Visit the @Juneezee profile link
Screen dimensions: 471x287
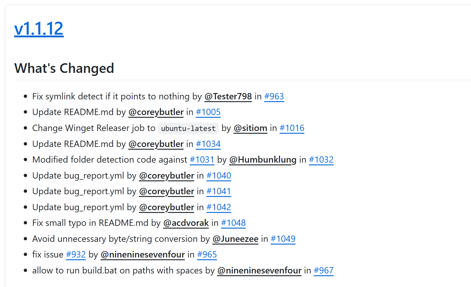click(x=235, y=239)
